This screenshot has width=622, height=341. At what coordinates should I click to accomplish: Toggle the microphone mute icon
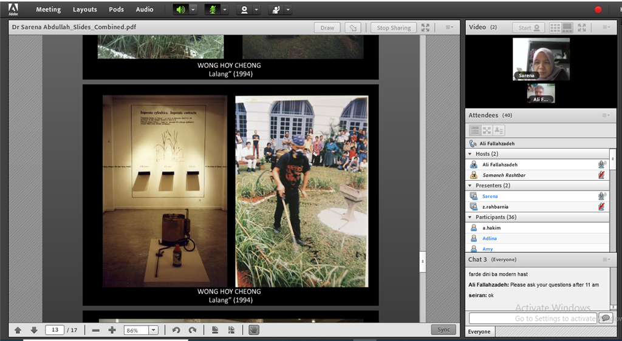pos(213,10)
